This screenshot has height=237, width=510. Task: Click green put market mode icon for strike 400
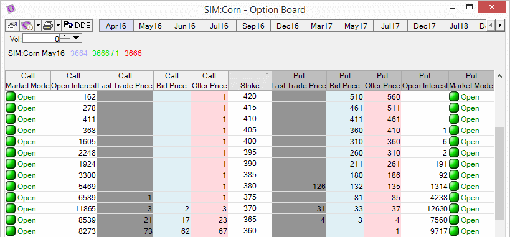(454, 141)
